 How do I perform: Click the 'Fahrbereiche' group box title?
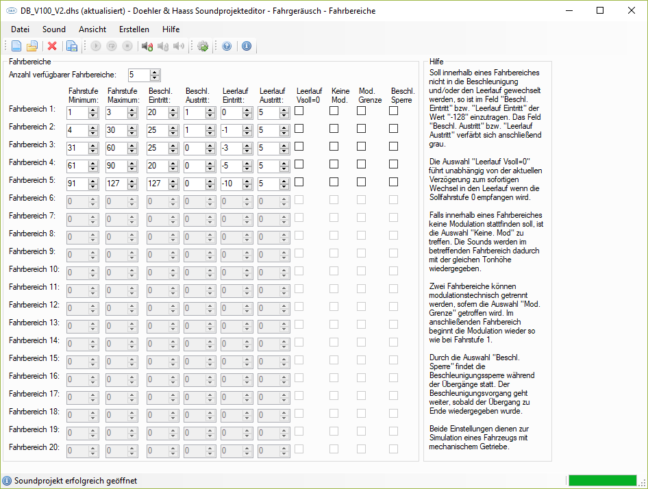pos(29,62)
